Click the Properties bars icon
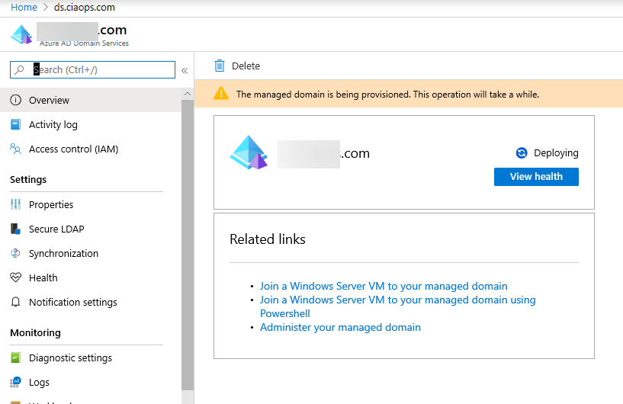This screenshot has width=623, height=404. (x=16, y=205)
